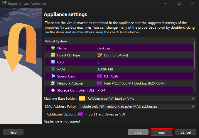Click the appliance settings list scrollbar
The height and width of the screenshot is (138, 199).
pyautogui.click(x=194, y=55)
